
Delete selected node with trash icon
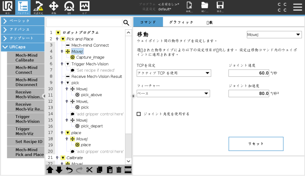coord(119,170)
